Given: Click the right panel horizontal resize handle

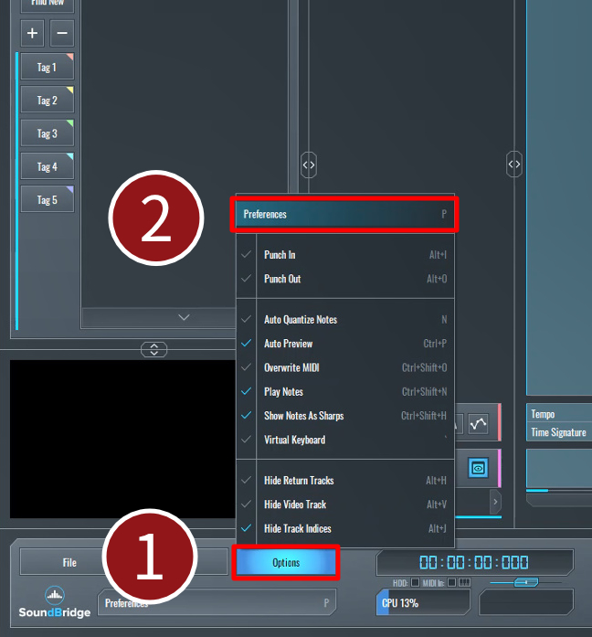Looking at the screenshot, I should pos(514,165).
